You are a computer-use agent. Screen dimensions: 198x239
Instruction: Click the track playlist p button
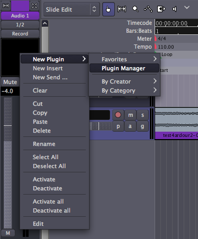[118, 126]
